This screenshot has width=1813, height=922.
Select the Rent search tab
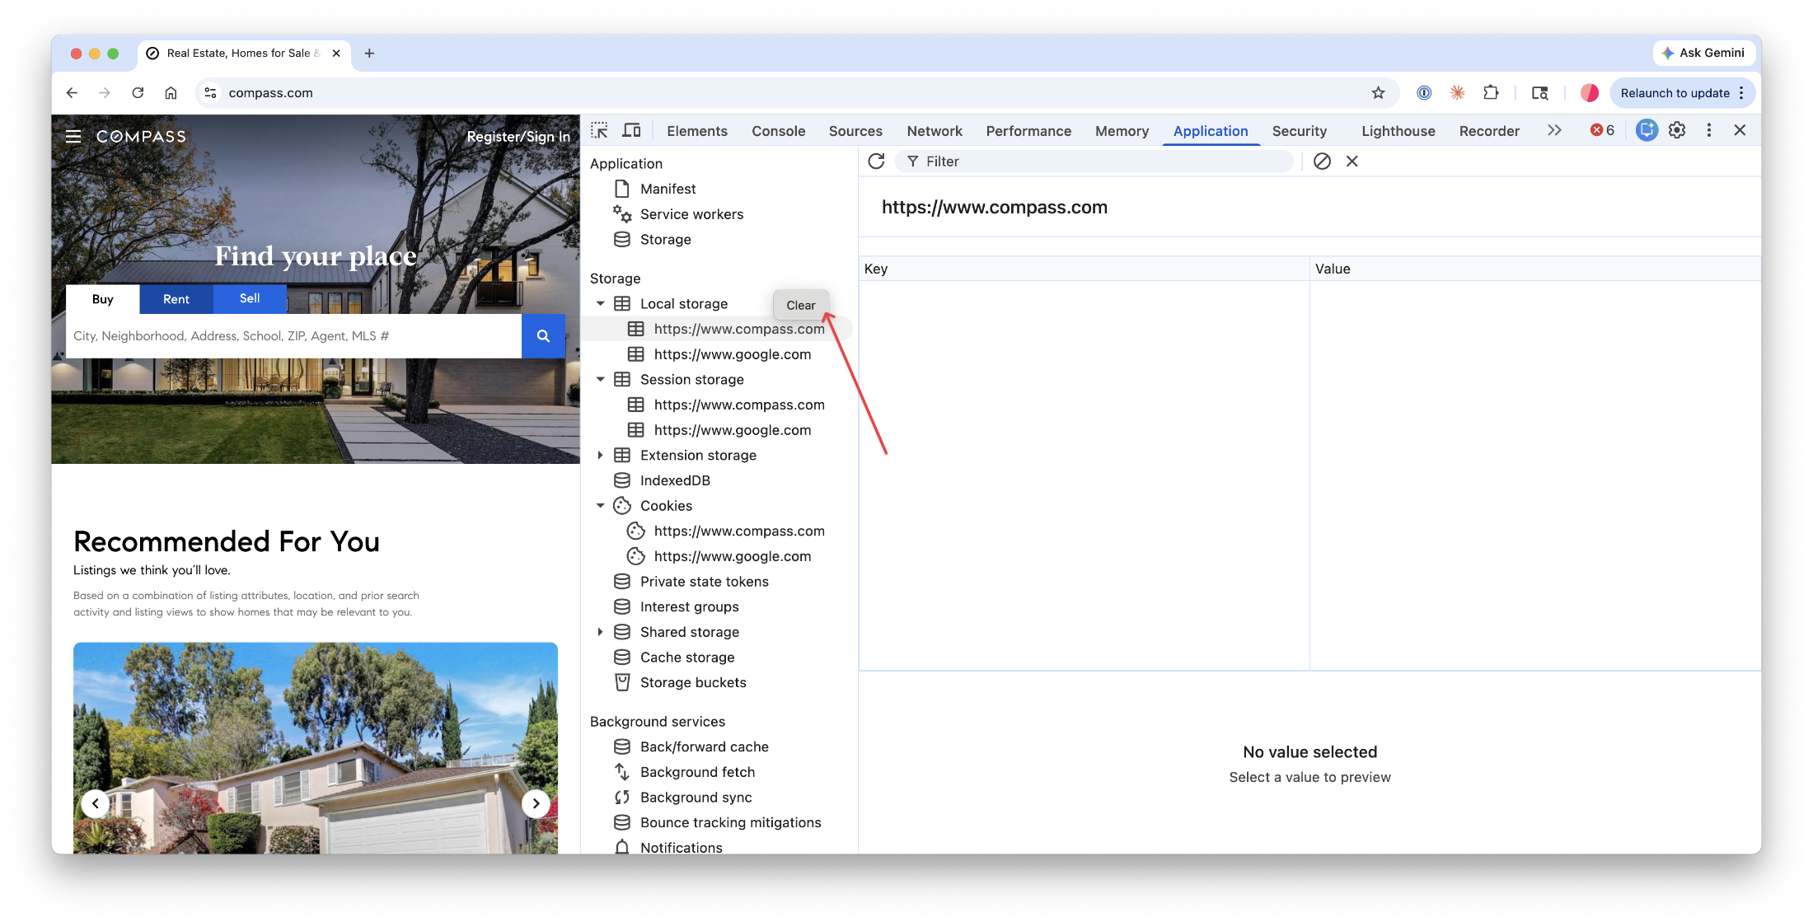(x=176, y=299)
